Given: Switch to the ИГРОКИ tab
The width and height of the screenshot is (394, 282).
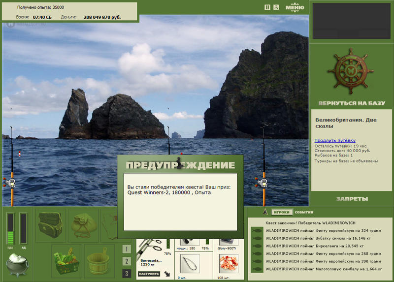Looking at the screenshot, I should click(x=282, y=212).
